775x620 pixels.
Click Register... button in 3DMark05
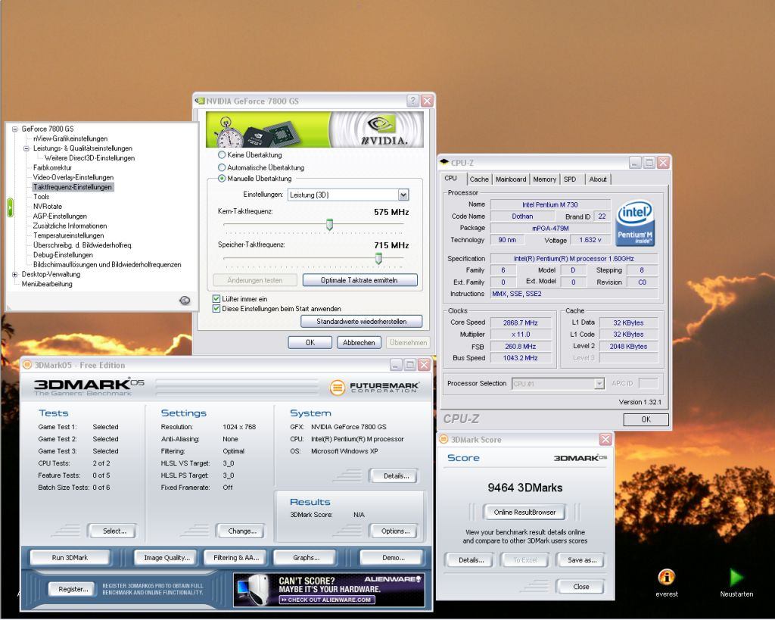click(73, 589)
